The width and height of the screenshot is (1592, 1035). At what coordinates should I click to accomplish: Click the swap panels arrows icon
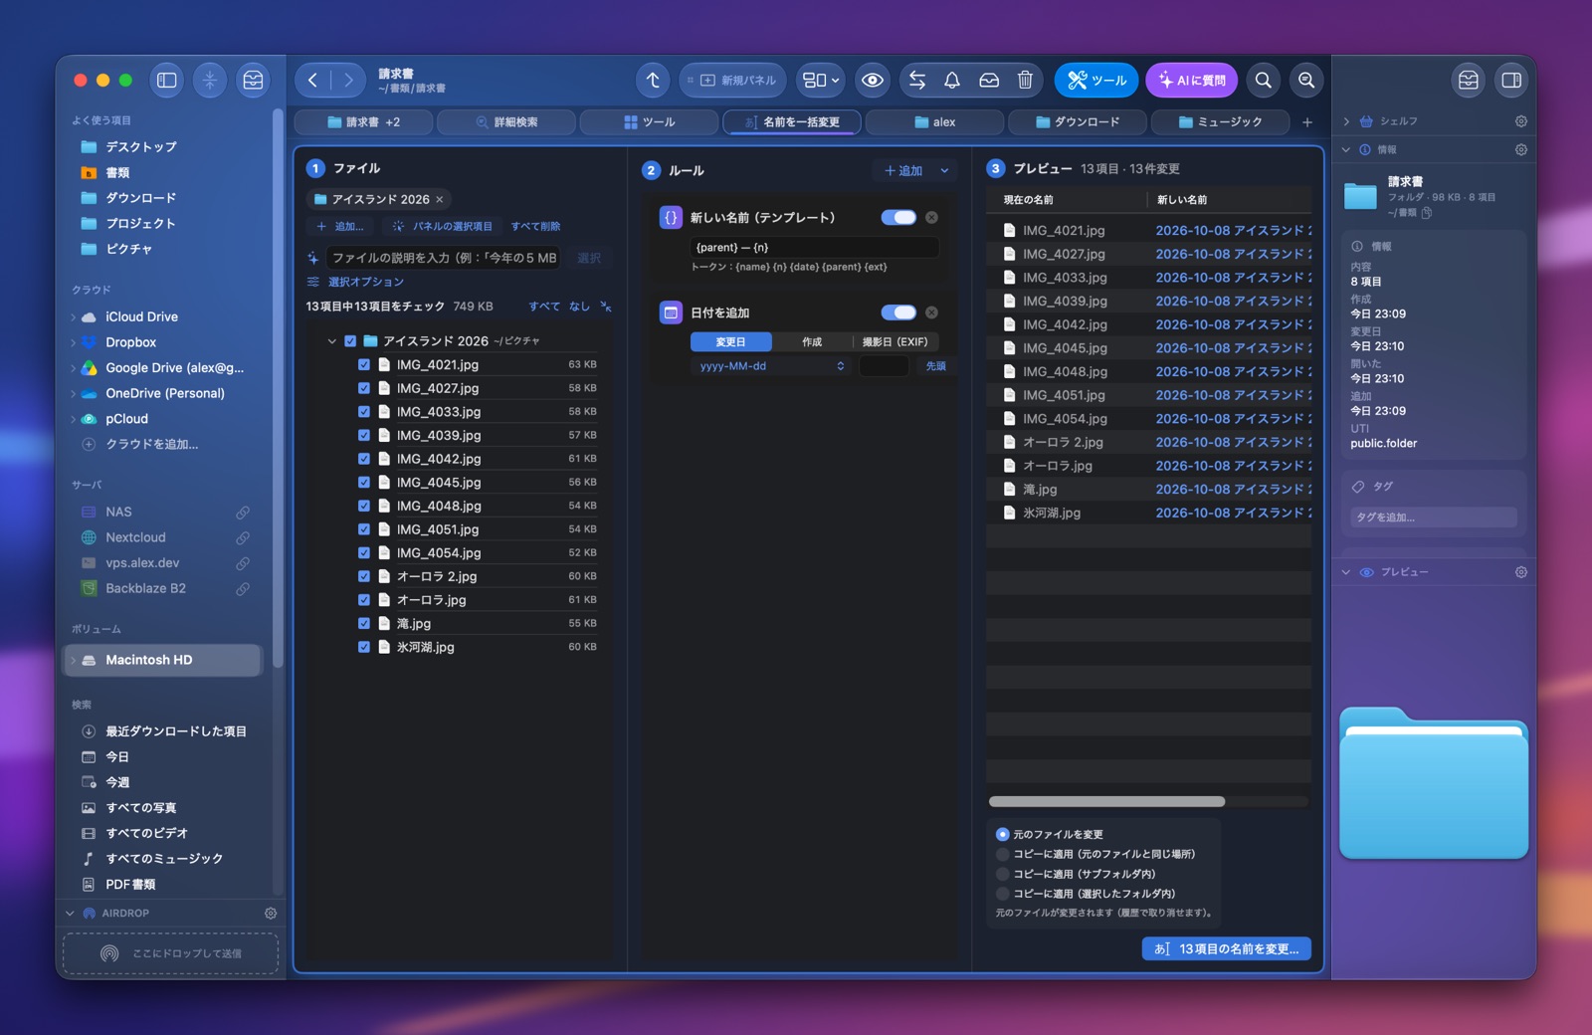917,81
